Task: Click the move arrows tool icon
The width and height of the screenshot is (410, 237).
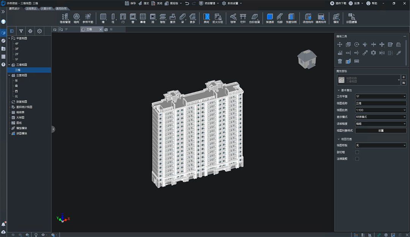Action: [340, 44]
